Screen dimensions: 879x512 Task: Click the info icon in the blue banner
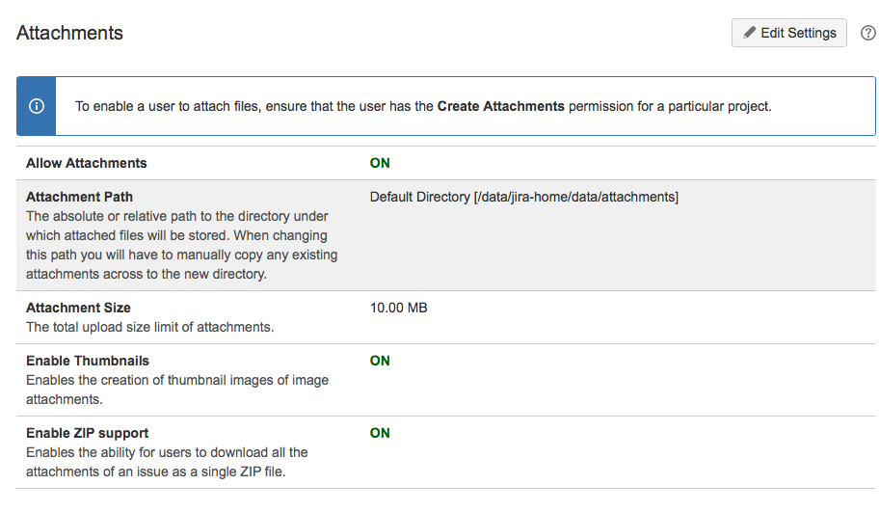point(37,106)
